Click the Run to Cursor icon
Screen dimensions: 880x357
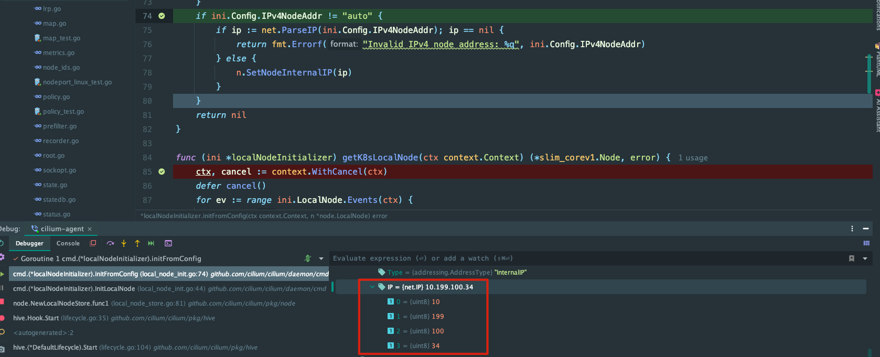pyautogui.click(x=151, y=243)
